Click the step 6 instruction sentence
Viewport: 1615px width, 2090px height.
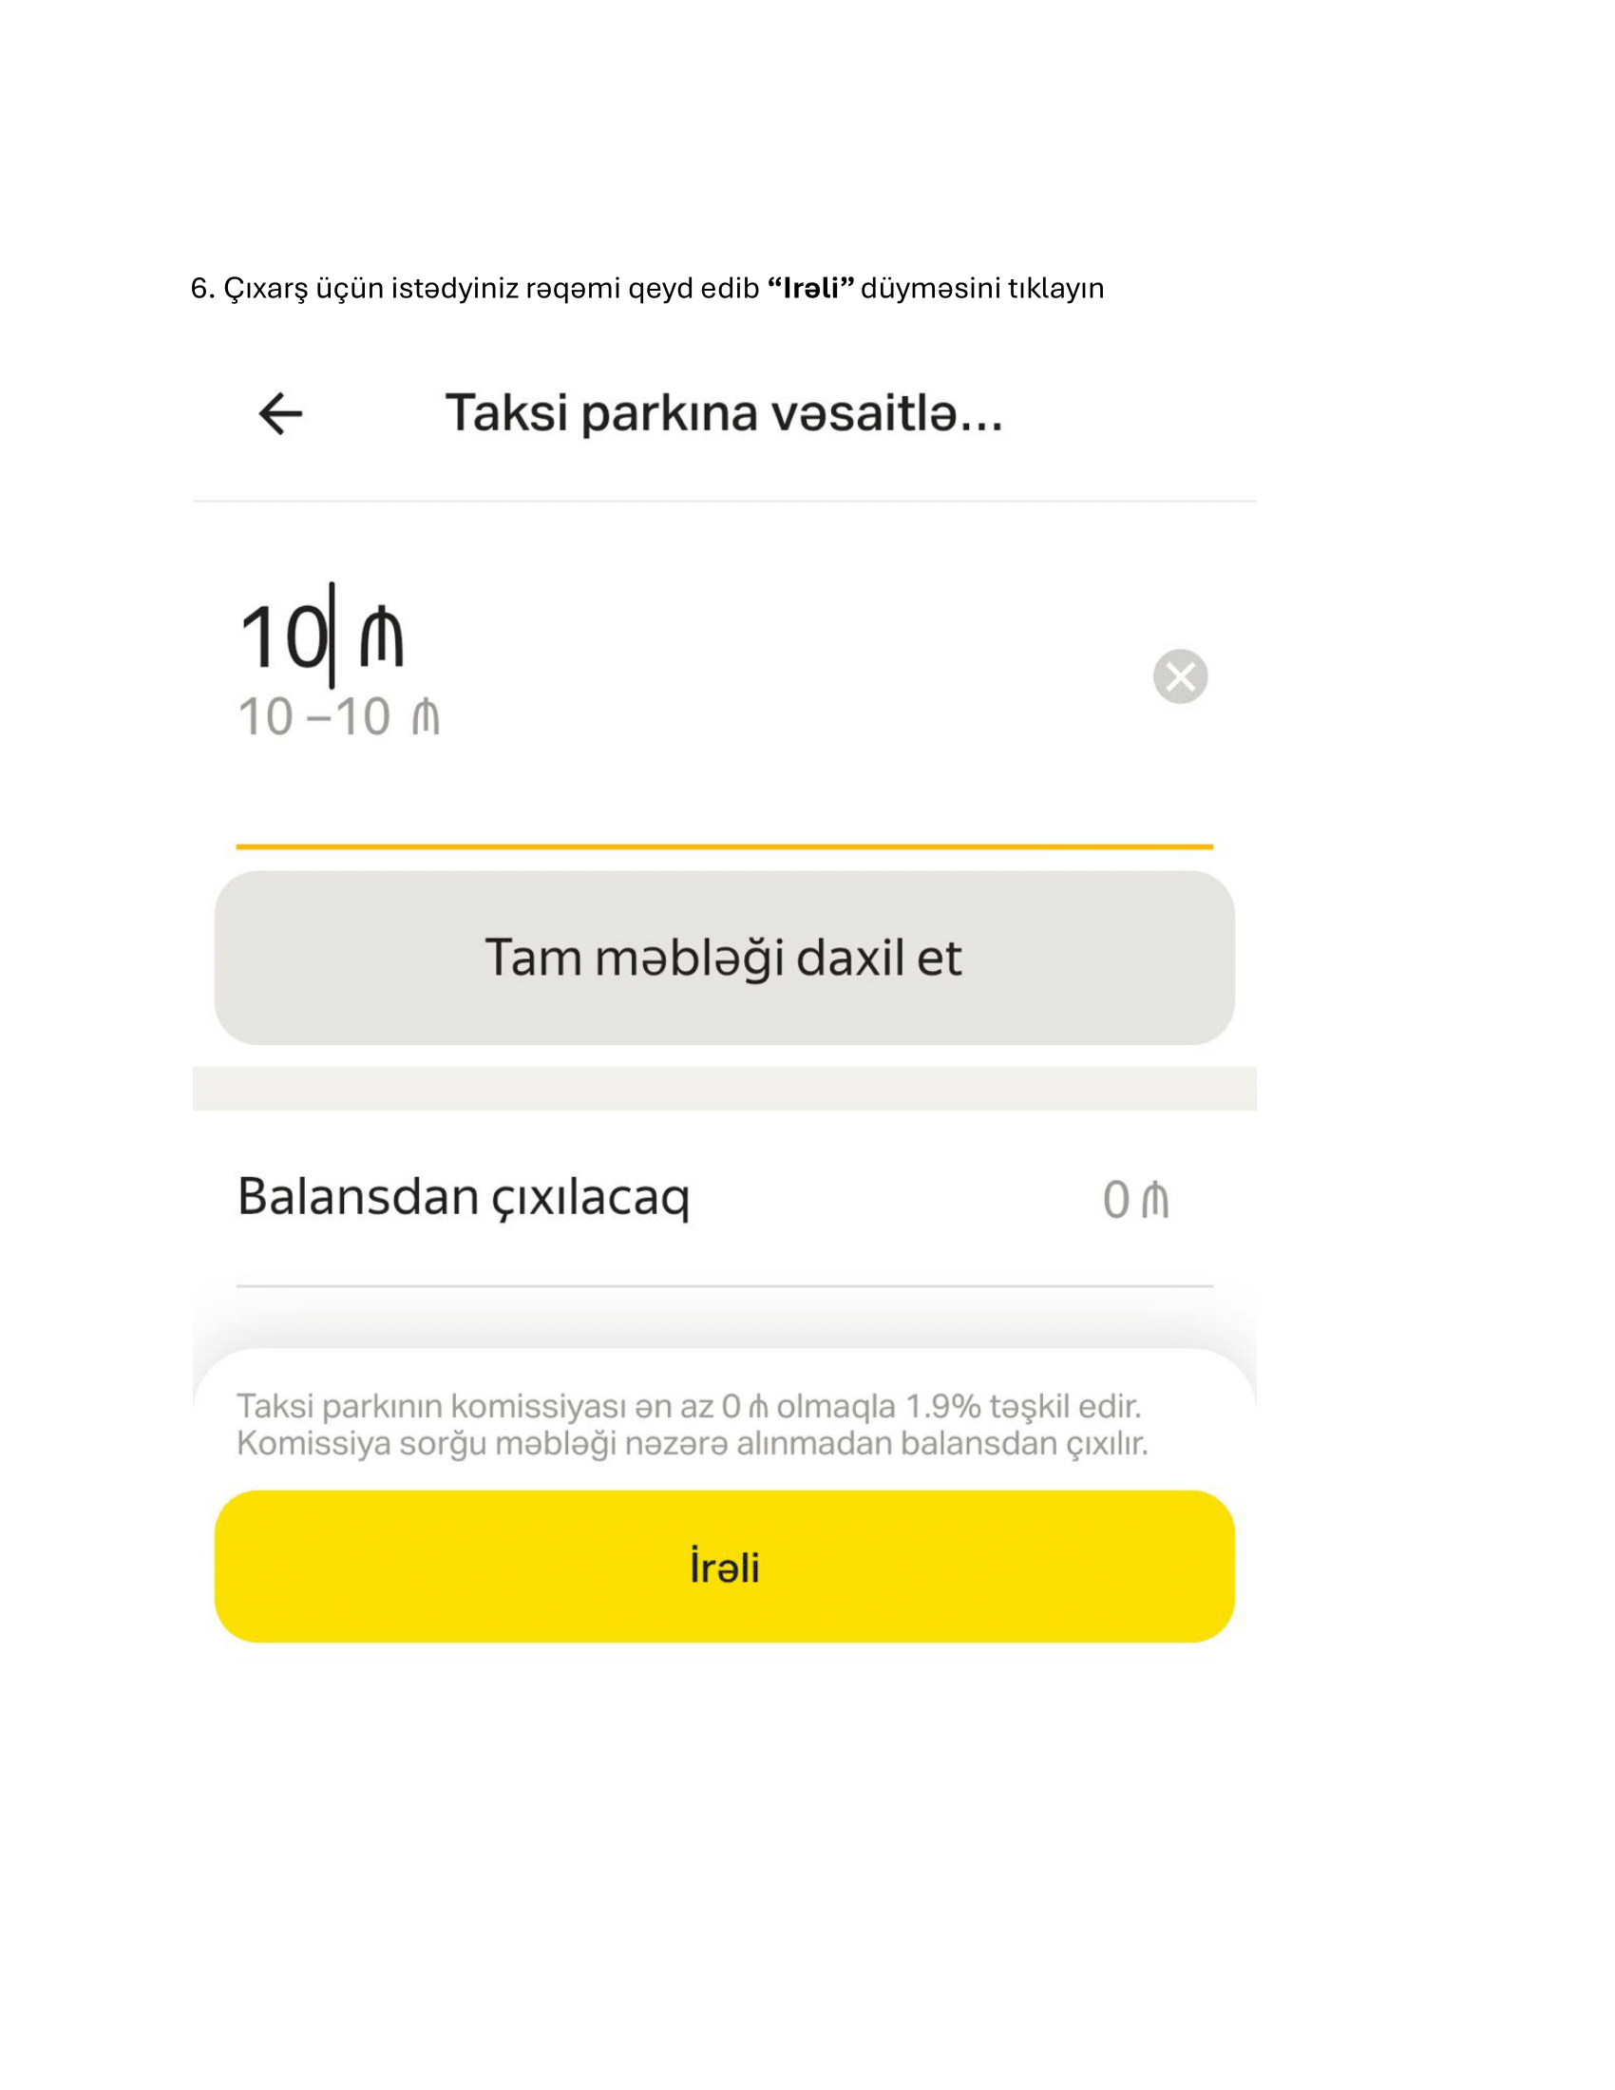647,288
